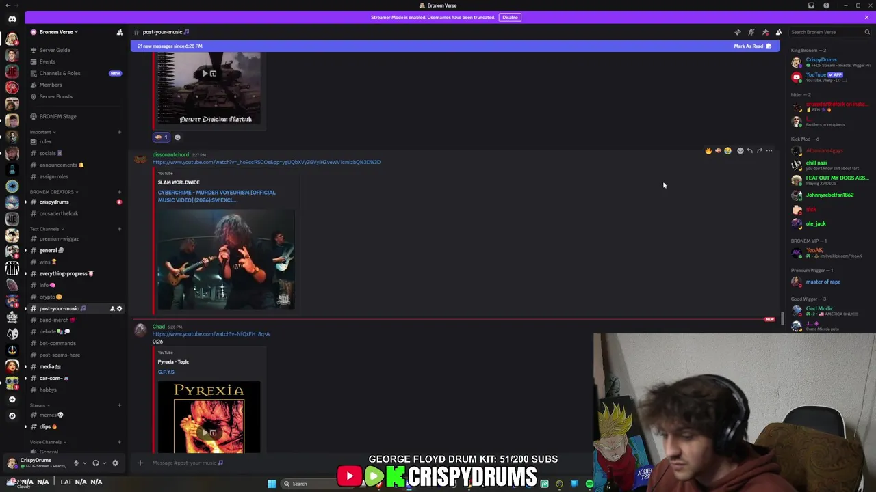Open the Discord help icon
Viewport: 876px width, 492px height.
coord(826,5)
